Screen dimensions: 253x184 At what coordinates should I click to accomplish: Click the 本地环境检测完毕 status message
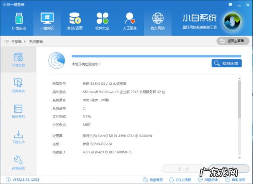tap(86, 64)
